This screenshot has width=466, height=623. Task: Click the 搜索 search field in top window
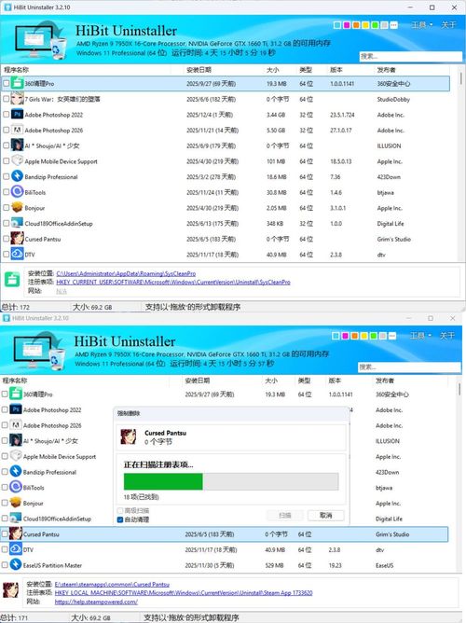pos(410,56)
